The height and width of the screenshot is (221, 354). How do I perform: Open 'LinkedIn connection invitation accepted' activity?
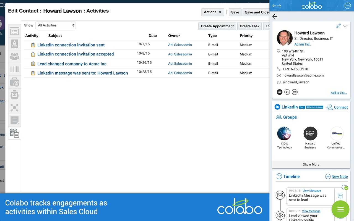coord(76,54)
